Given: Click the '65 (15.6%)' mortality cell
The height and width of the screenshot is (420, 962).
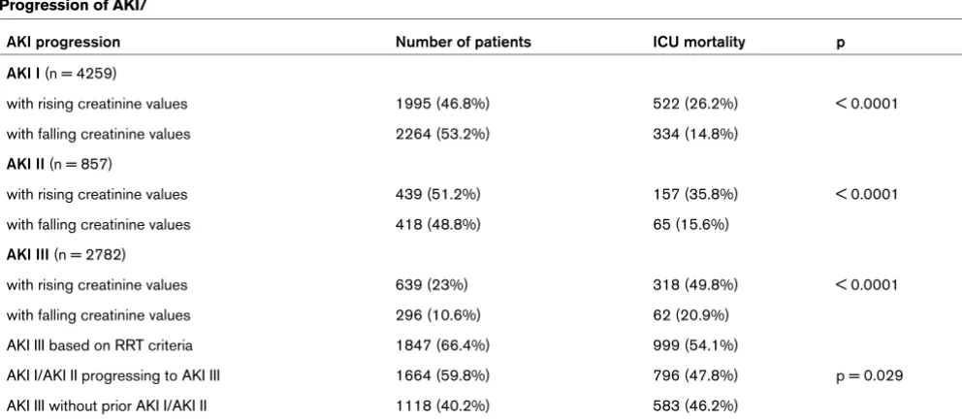Looking at the screenshot, I should click(x=690, y=225).
